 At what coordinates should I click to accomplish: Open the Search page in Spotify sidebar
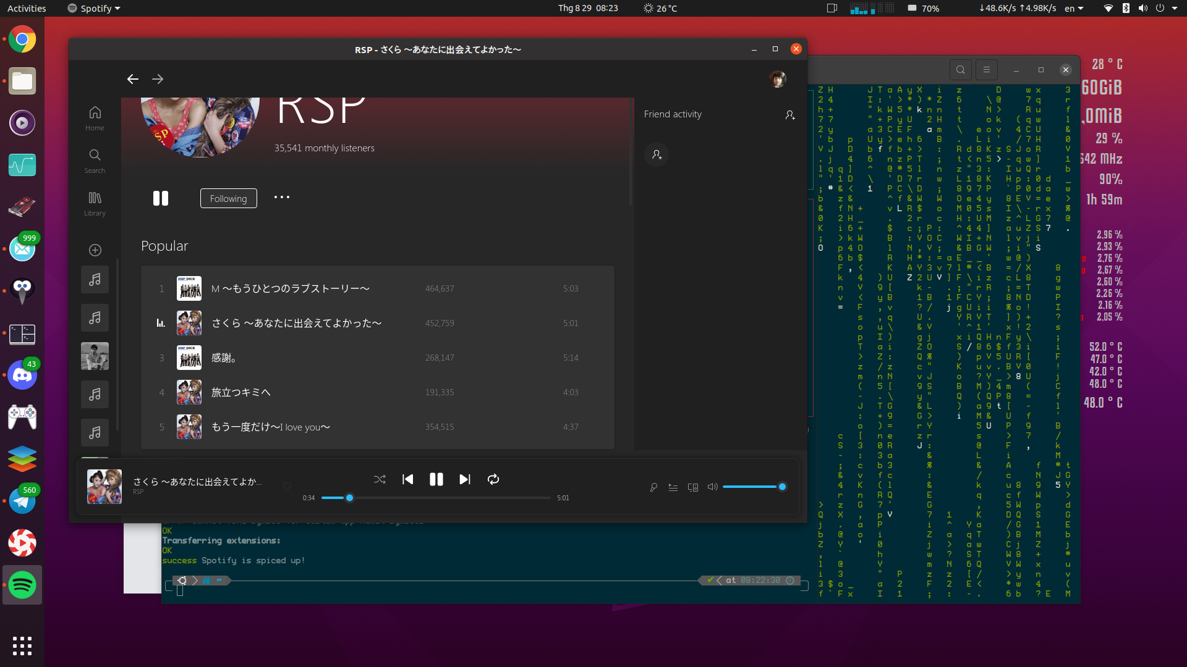pos(95,161)
